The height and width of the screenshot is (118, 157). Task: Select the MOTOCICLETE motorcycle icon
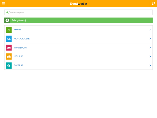pyautogui.click(x=9, y=39)
